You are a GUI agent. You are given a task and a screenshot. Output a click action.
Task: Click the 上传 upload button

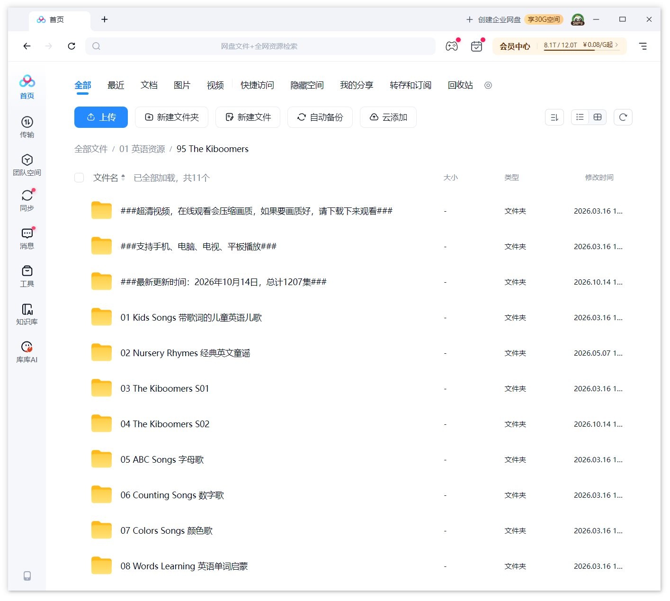(101, 117)
